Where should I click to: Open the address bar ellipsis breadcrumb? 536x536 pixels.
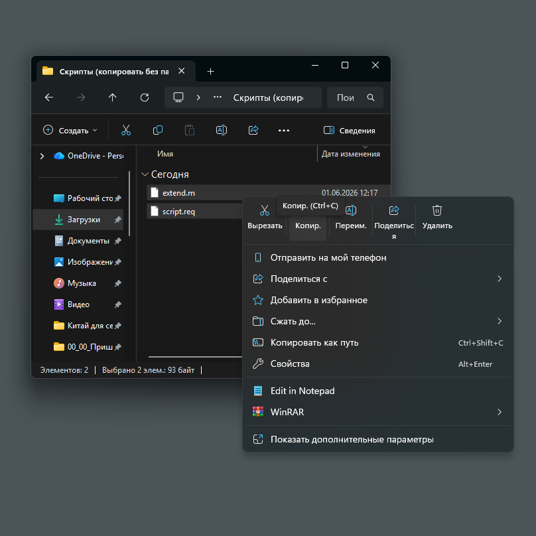coord(218,97)
